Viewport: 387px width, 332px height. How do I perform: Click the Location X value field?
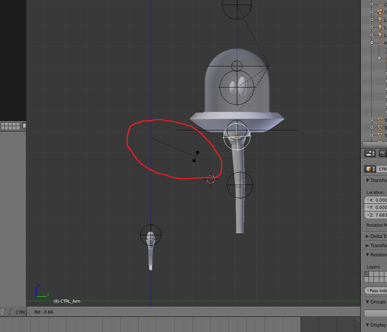(375, 200)
